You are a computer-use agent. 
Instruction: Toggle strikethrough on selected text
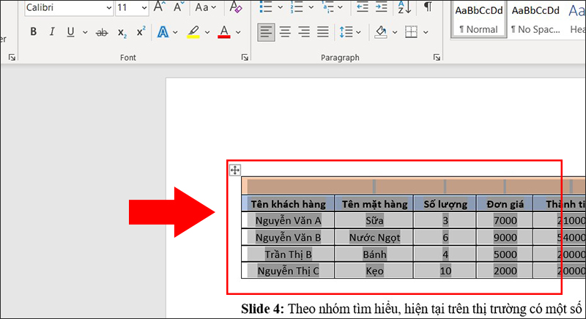point(102,32)
